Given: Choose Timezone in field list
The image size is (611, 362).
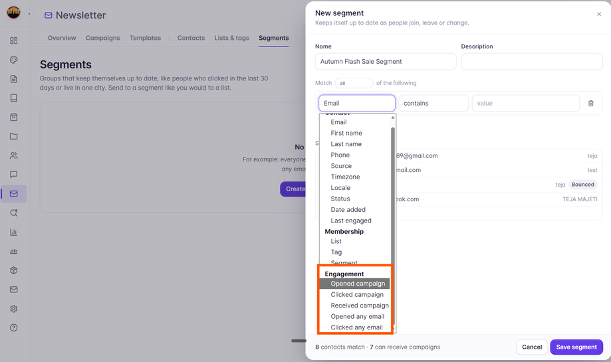Looking at the screenshot, I should [354, 177].
